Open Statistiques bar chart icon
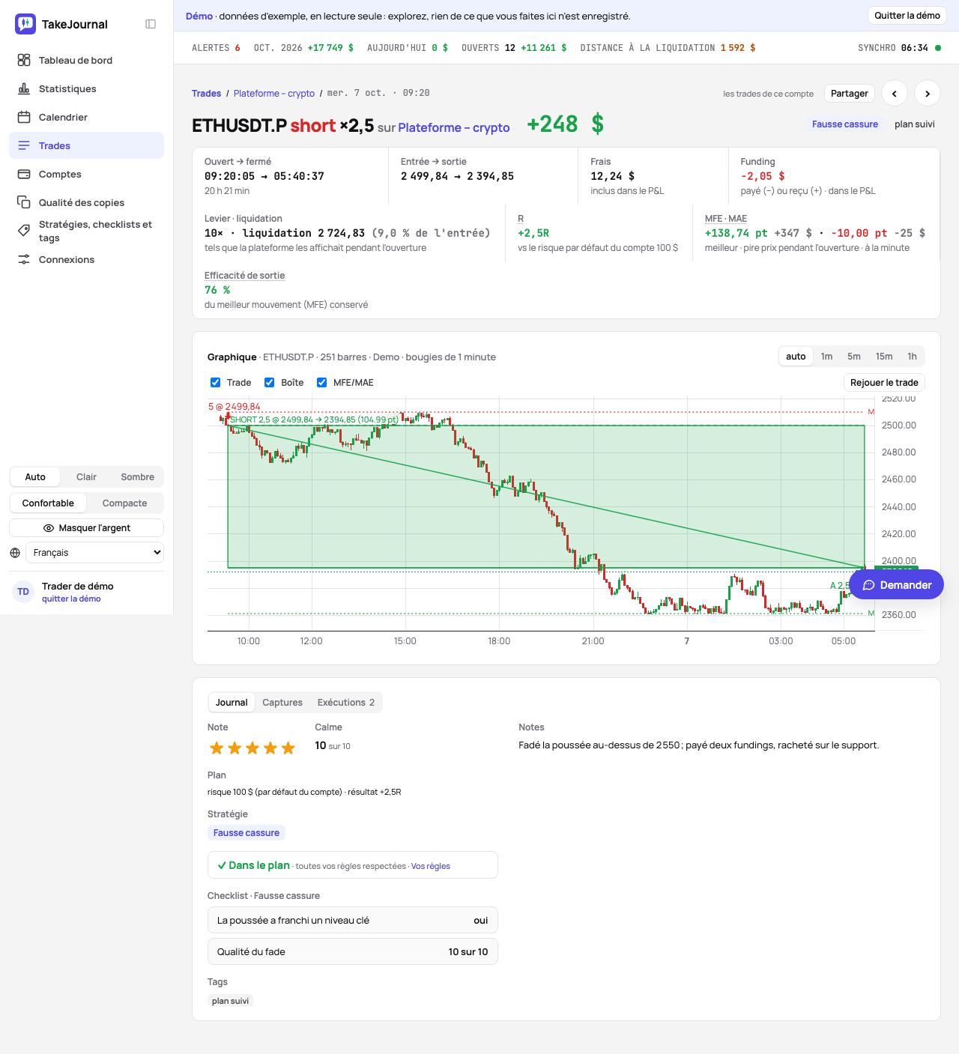This screenshot has height=1054, width=959. (24, 88)
